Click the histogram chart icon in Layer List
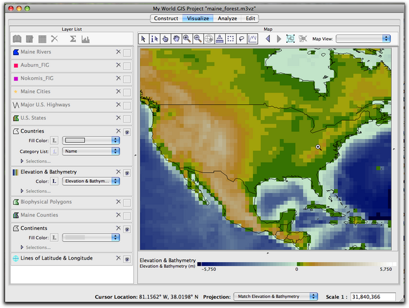The width and height of the screenshot is (409, 308). pos(85,40)
